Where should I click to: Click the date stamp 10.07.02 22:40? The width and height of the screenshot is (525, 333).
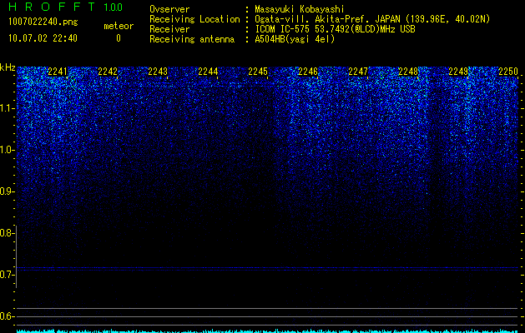pyautogui.click(x=43, y=38)
